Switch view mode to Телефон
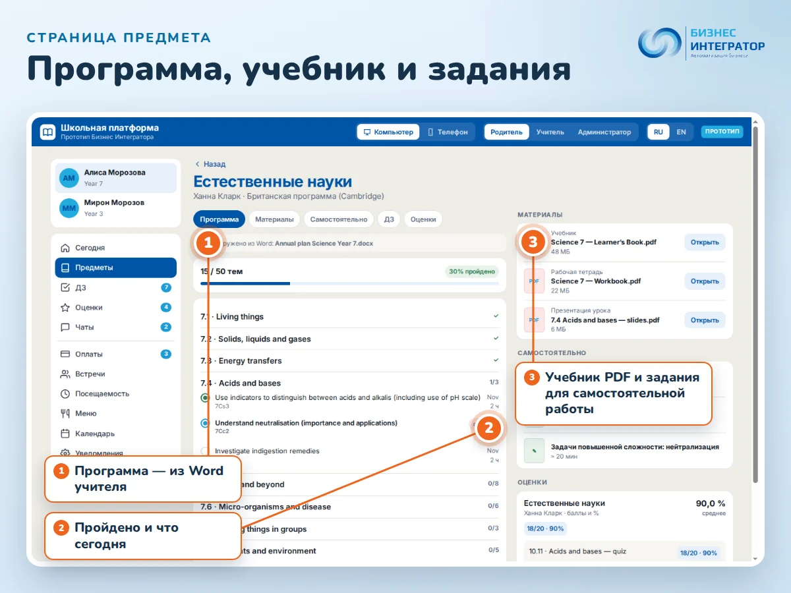 (x=448, y=132)
